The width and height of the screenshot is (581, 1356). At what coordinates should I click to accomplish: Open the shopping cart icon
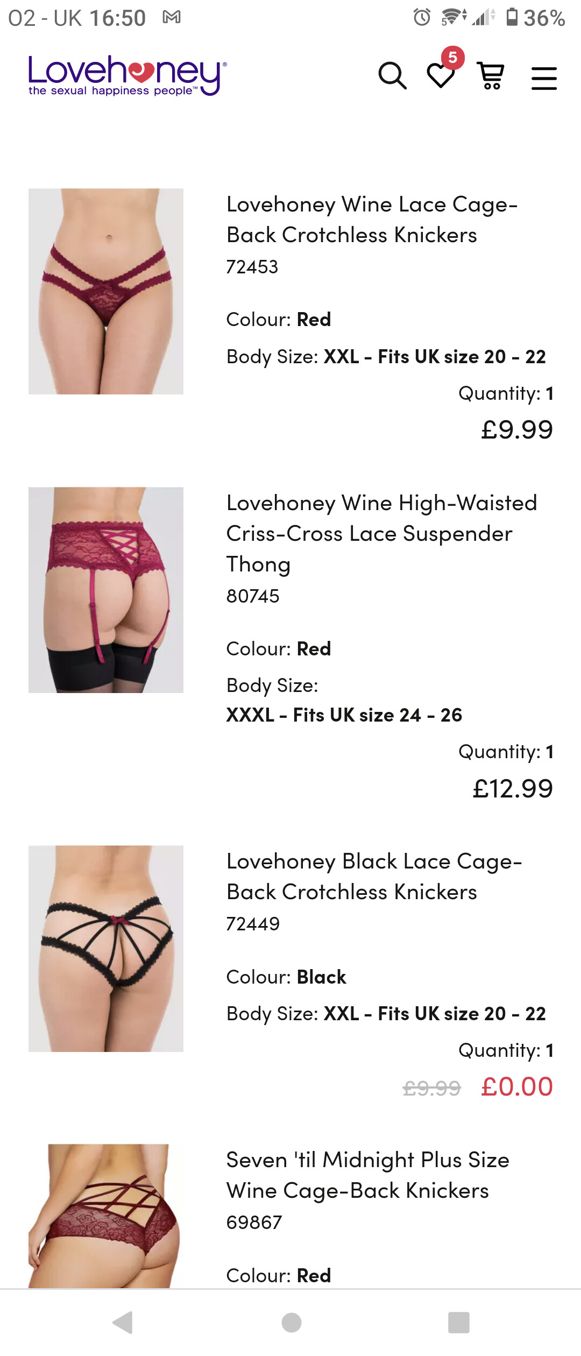[x=491, y=76]
